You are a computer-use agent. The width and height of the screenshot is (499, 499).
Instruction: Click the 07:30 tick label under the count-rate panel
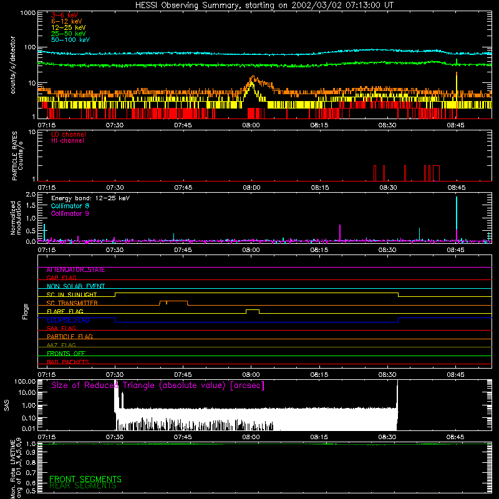click(x=115, y=125)
